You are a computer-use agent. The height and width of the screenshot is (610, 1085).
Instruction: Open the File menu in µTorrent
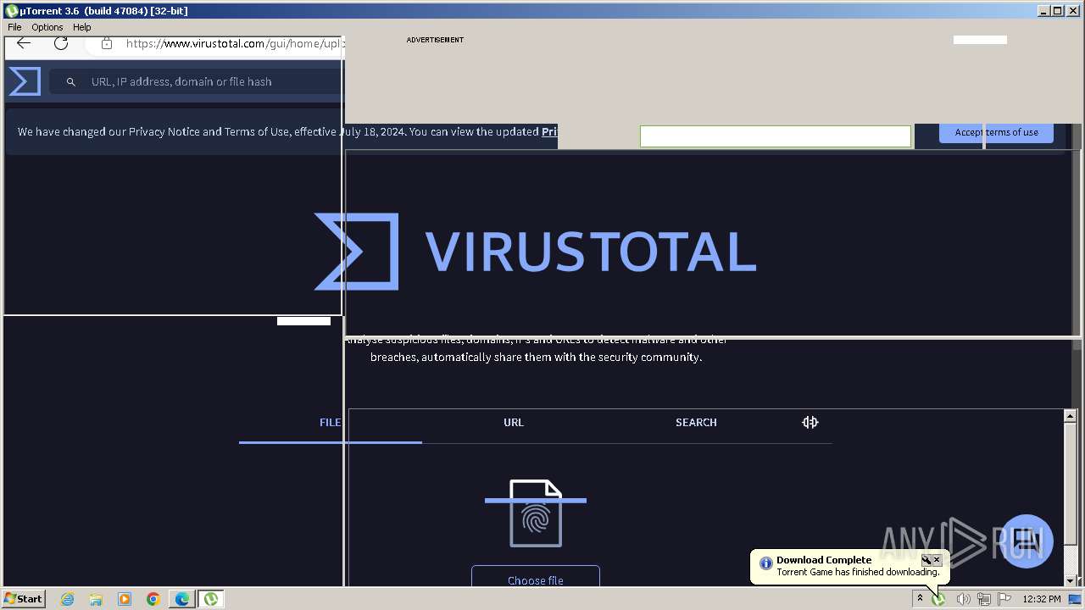14,27
